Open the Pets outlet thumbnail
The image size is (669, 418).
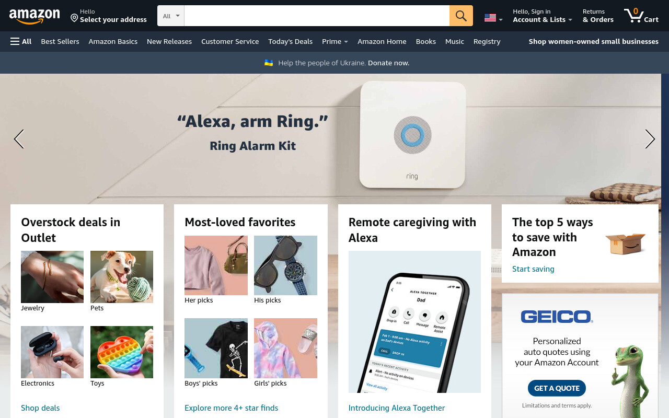122,277
